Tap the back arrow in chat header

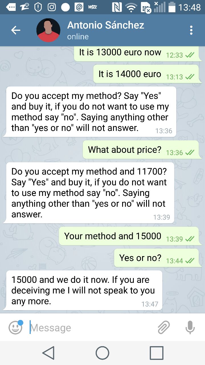(16, 30)
